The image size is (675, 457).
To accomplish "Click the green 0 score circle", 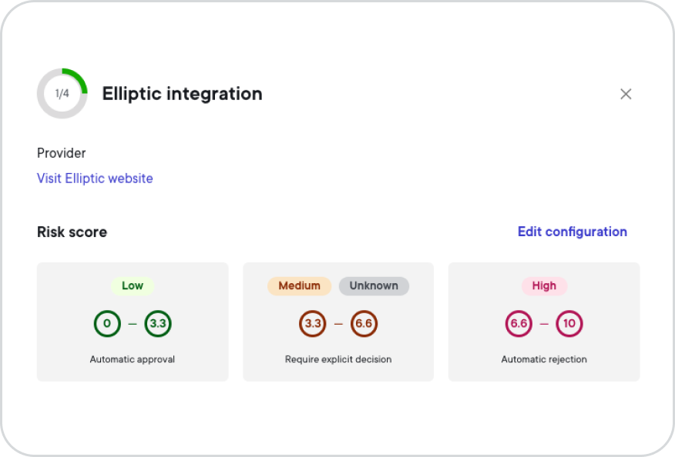I will (x=107, y=323).
